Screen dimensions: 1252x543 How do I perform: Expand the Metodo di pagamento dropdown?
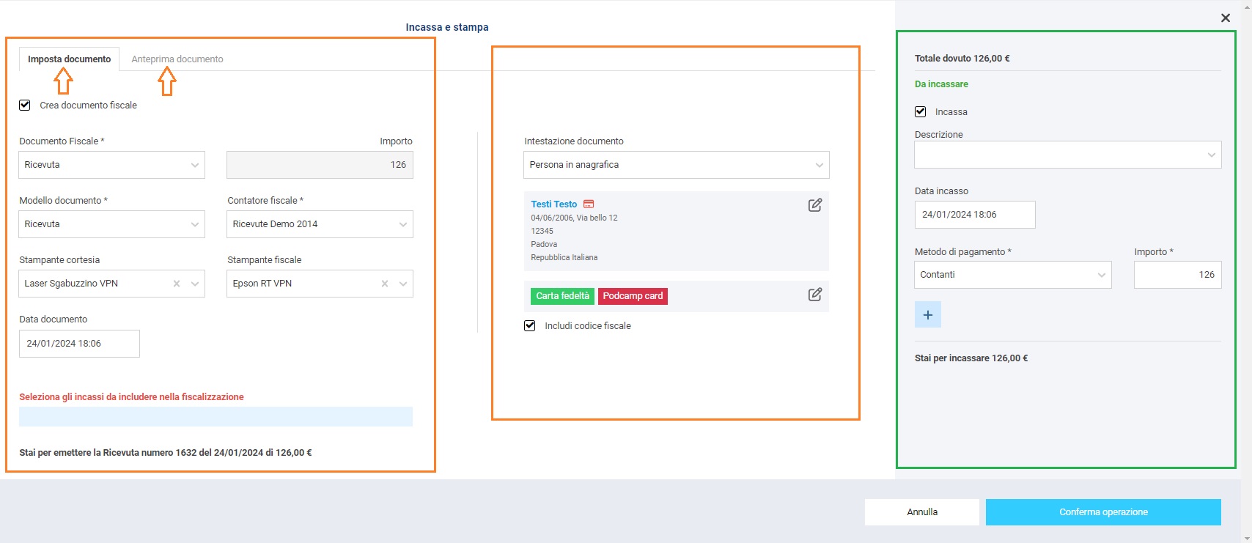tap(1012, 275)
